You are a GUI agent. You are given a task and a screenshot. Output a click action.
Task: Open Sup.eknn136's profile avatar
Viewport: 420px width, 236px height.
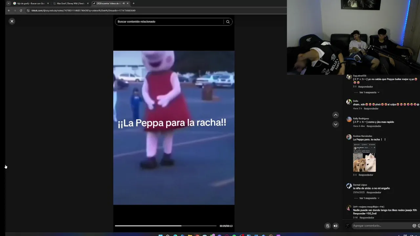click(349, 77)
